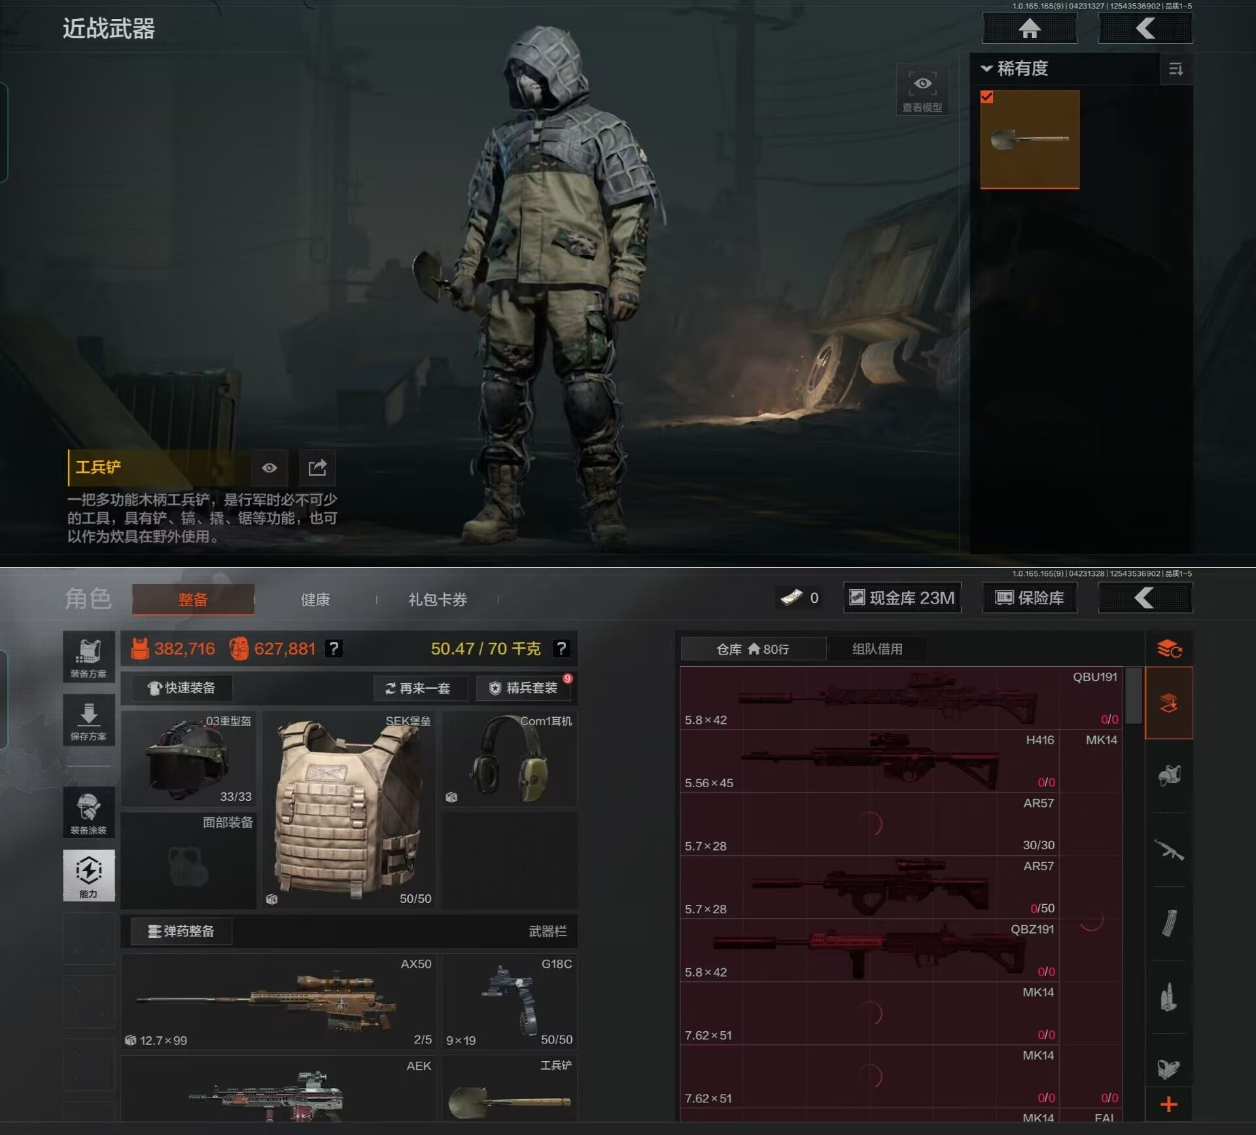Screen dimensions: 1256x1135
Task: Toggle the eye icon beside 工兵铲 title
Action: click(x=270, y=467)
